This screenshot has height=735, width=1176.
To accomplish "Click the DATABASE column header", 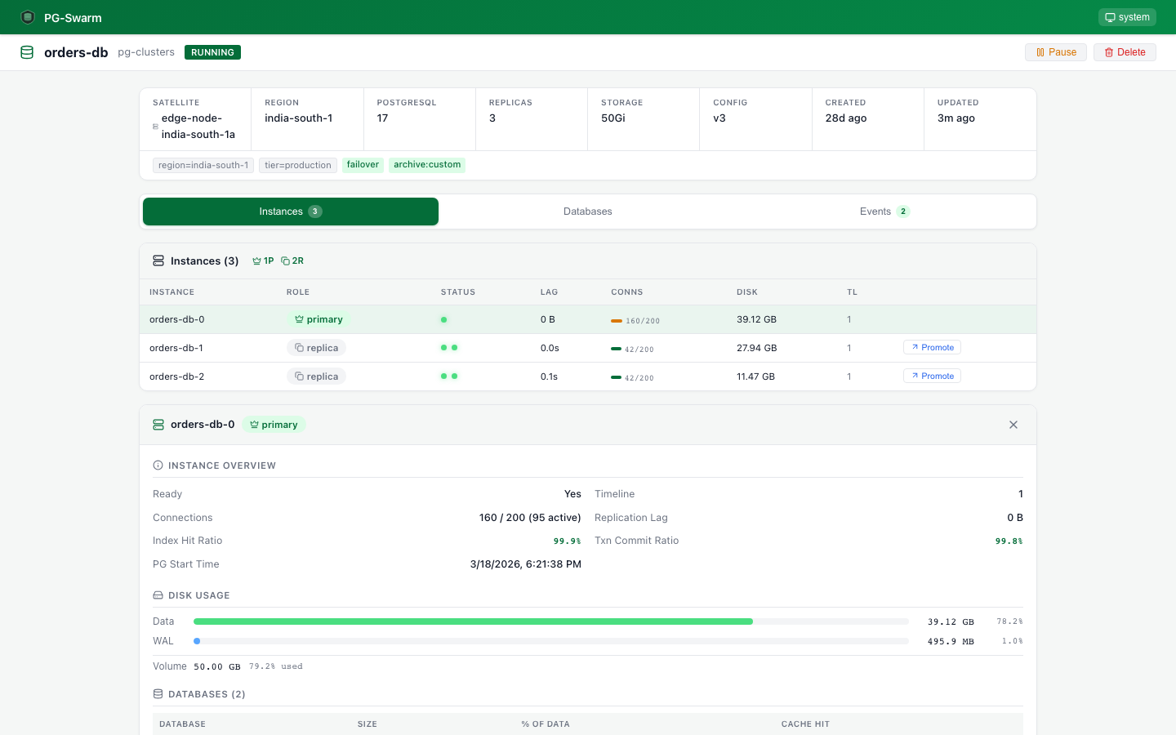I will point(182,724).
